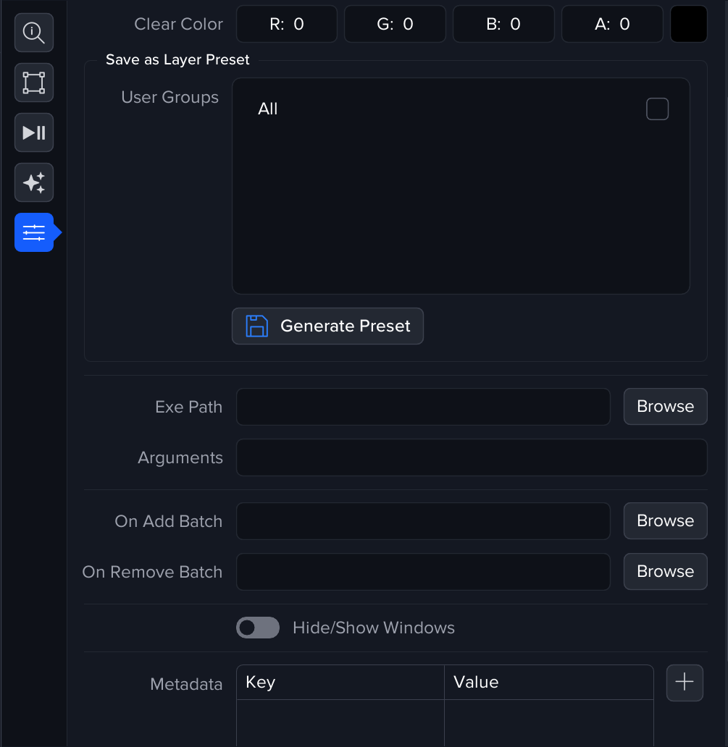Click the Arguments text field

[472, 458]
